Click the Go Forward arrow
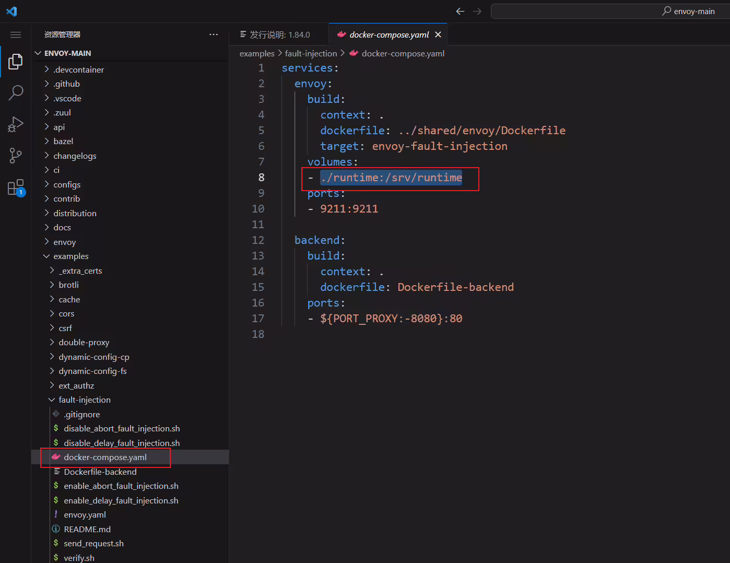730x563 pixels. (477, 11)
